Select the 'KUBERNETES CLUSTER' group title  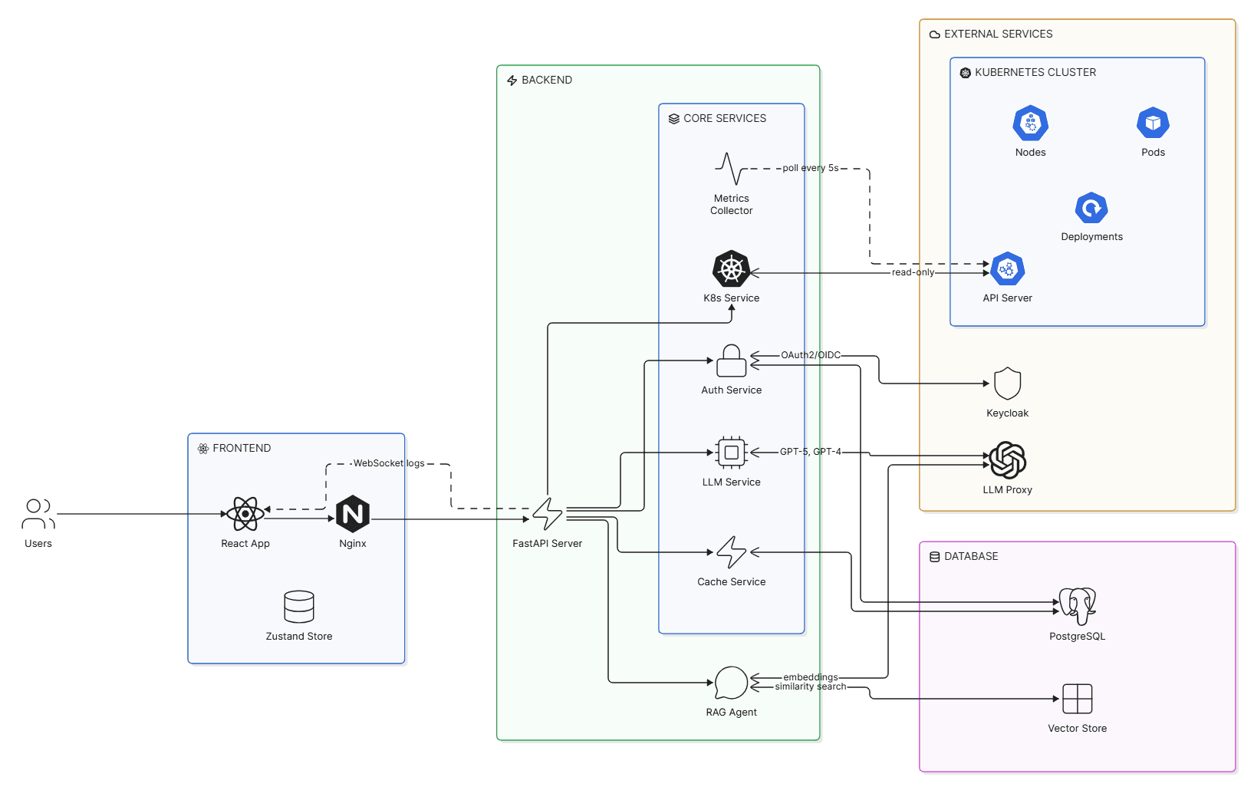click(x=1035, y=73)
